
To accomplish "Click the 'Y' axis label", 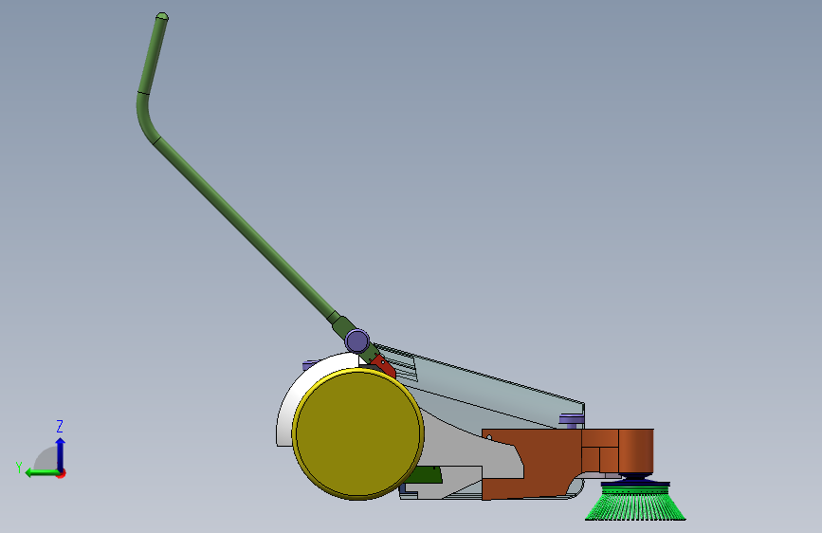I will pos(19,468).
